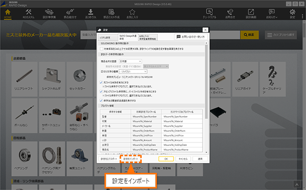Select セットカラー part thumbnail
Screen dimensions: 306x190
click(79, 79)
